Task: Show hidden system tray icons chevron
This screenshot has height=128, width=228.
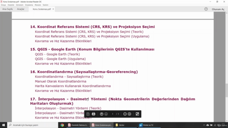Action: point(204,125)
